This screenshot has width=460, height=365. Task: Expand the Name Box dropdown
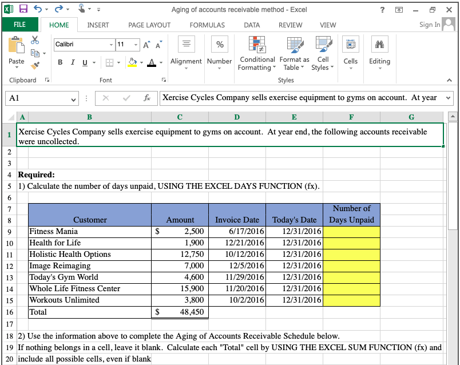[x=72, y=98]
